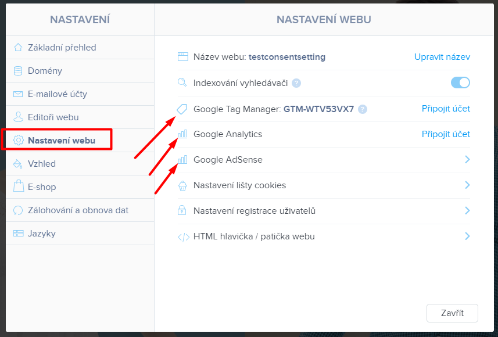Click the house icon beside Základní přehled
This screenshot has width=498, height=337.
pyautogui.click(x=18, y=47)
